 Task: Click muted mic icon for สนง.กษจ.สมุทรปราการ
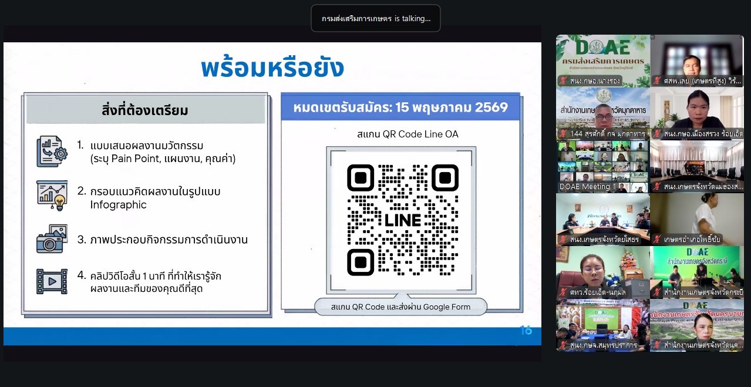click(563, 345)
